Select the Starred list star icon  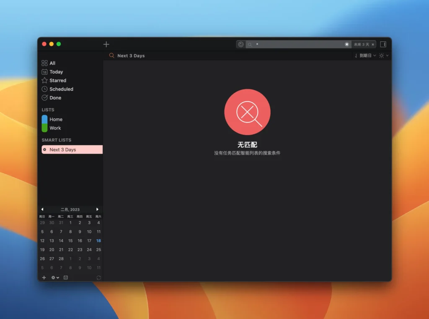(44, 80)
